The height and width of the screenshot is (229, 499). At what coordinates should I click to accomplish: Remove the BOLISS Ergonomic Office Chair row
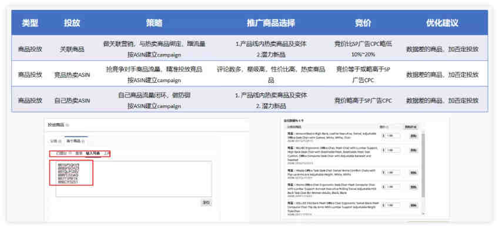tap(414, 150)
